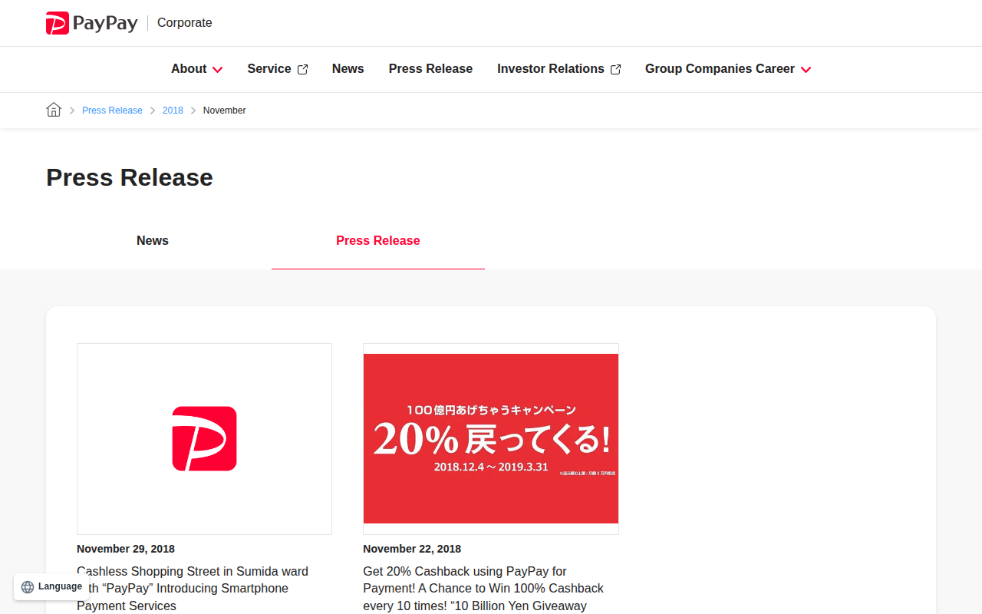Viewport: 982px width, 614px height.
Task: Open the Service external link
Action: pos(277,69)
